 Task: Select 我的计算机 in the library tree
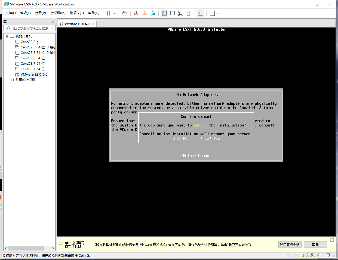point(23,36)
